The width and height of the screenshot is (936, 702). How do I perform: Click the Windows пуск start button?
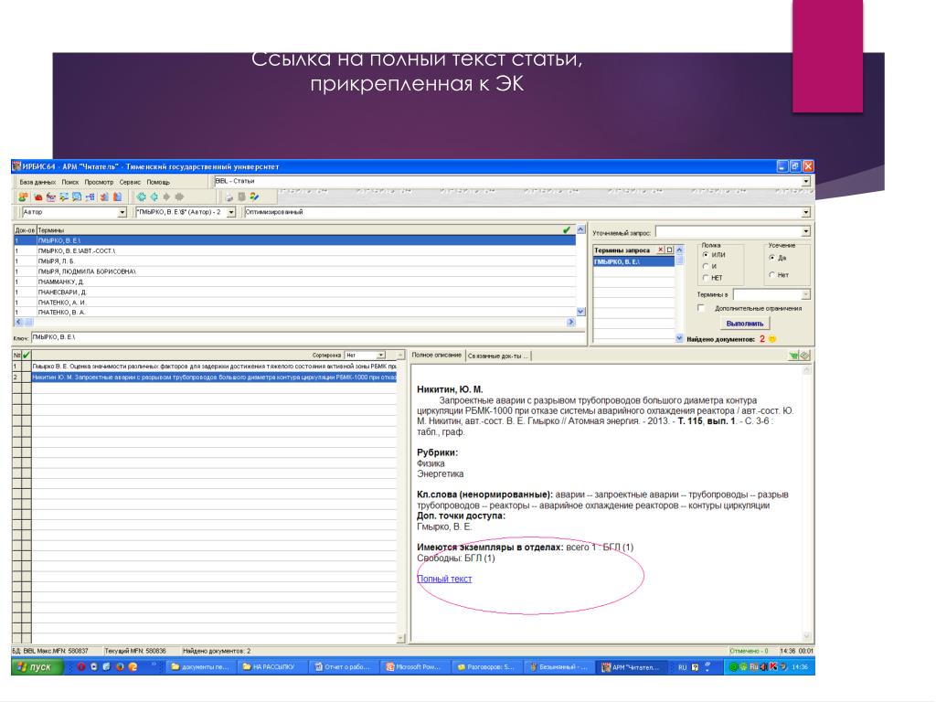point(37,666)
